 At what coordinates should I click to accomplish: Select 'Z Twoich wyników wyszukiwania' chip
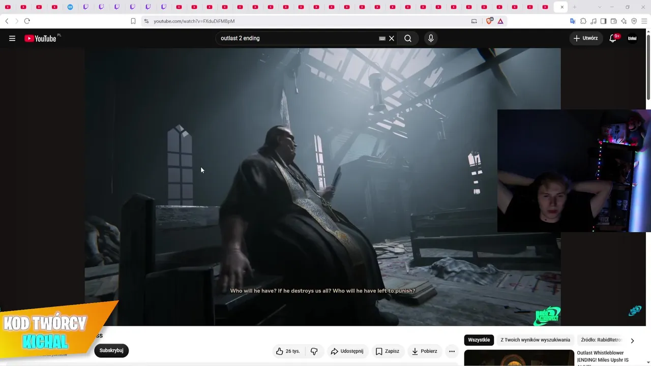(535, 340)
